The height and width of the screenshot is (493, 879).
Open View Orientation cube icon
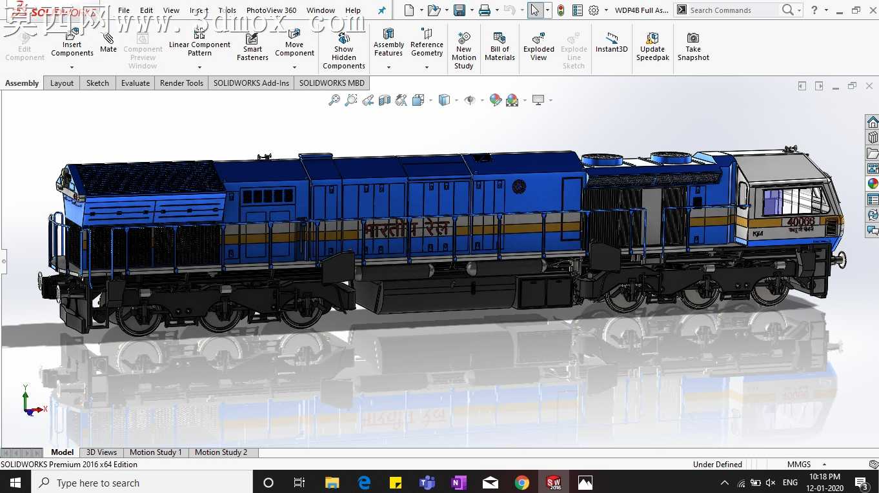point(418,100)
